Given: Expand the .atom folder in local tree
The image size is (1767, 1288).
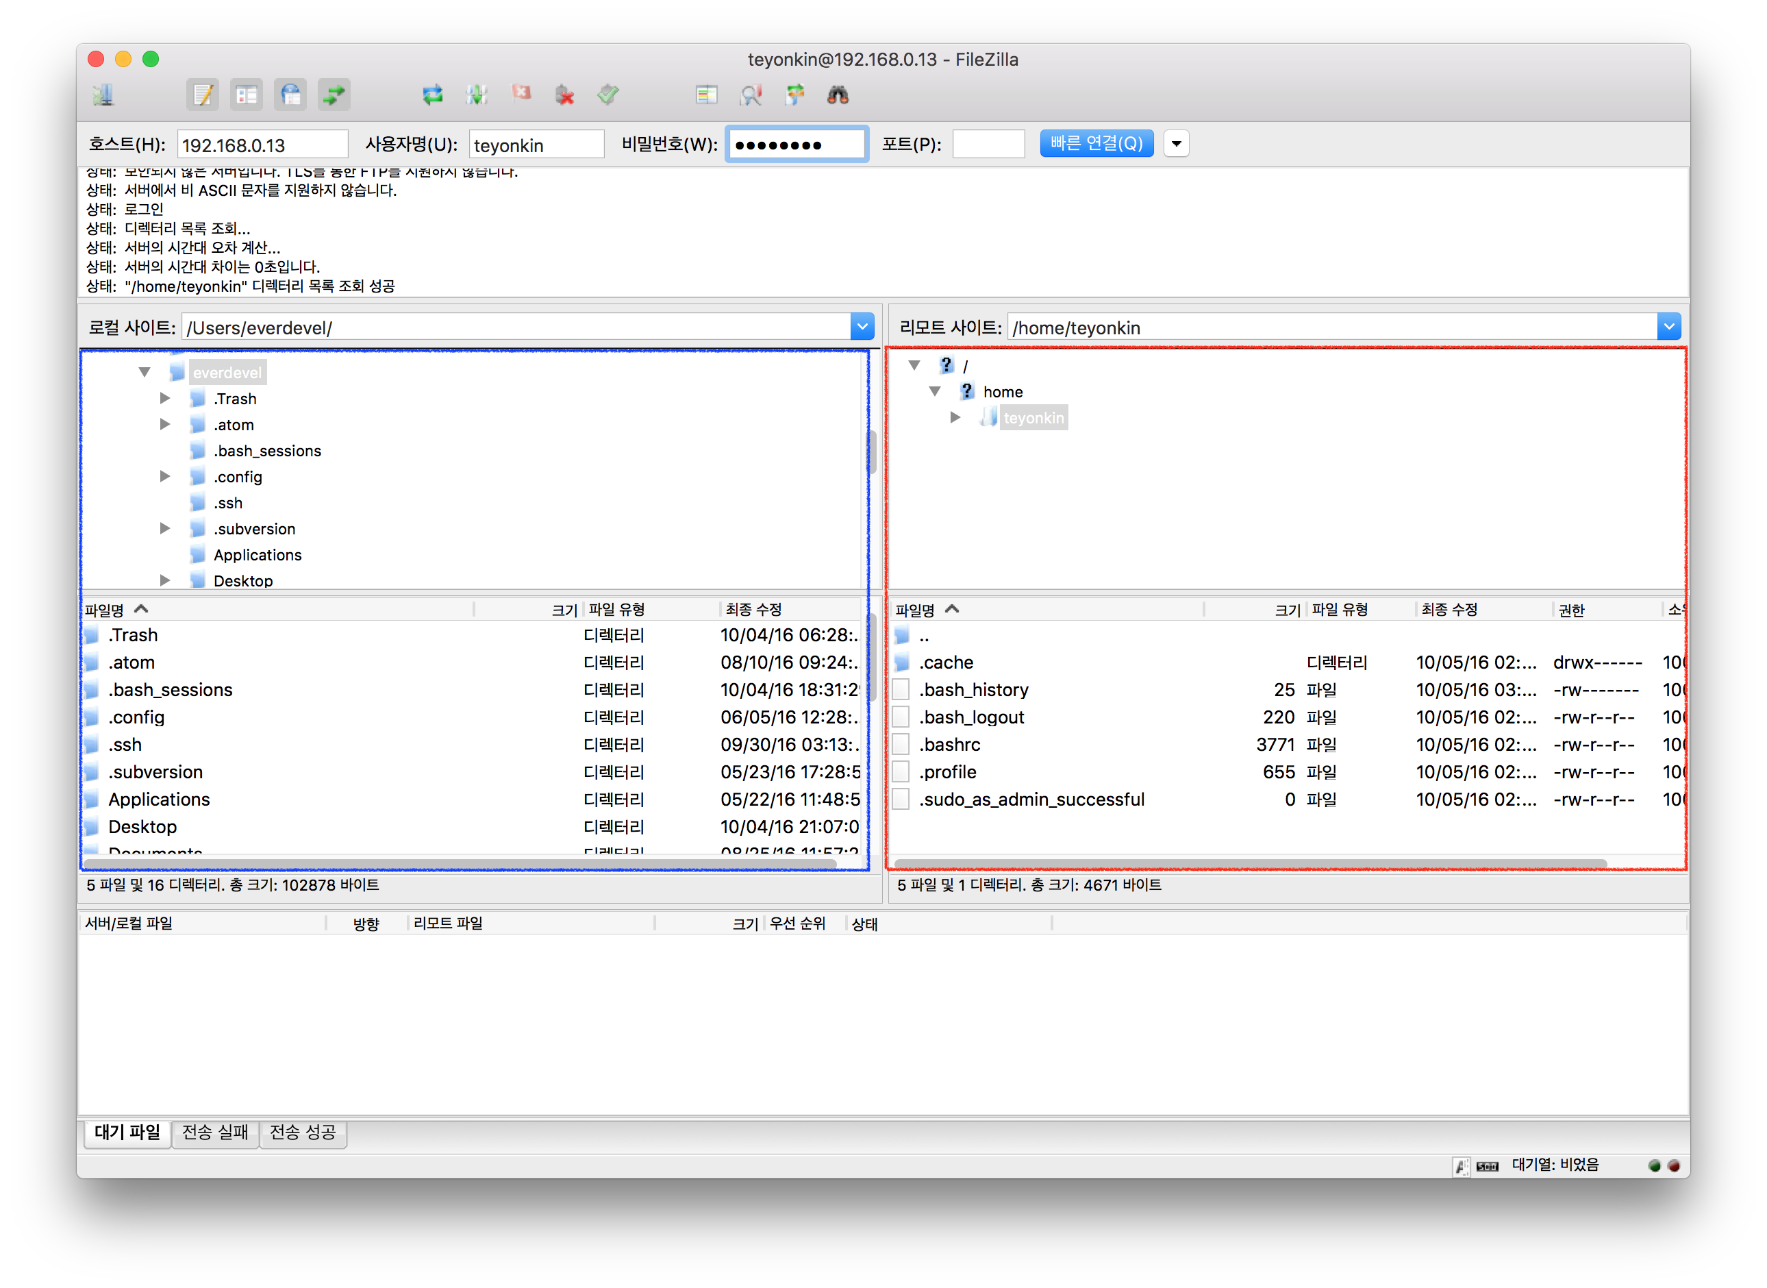Looking at the screenshot, I should [164, 424].
